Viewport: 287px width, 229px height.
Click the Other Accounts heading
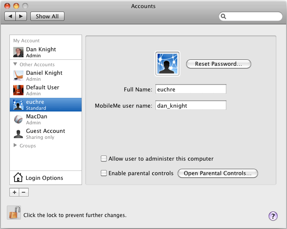[x=37, y=65]
